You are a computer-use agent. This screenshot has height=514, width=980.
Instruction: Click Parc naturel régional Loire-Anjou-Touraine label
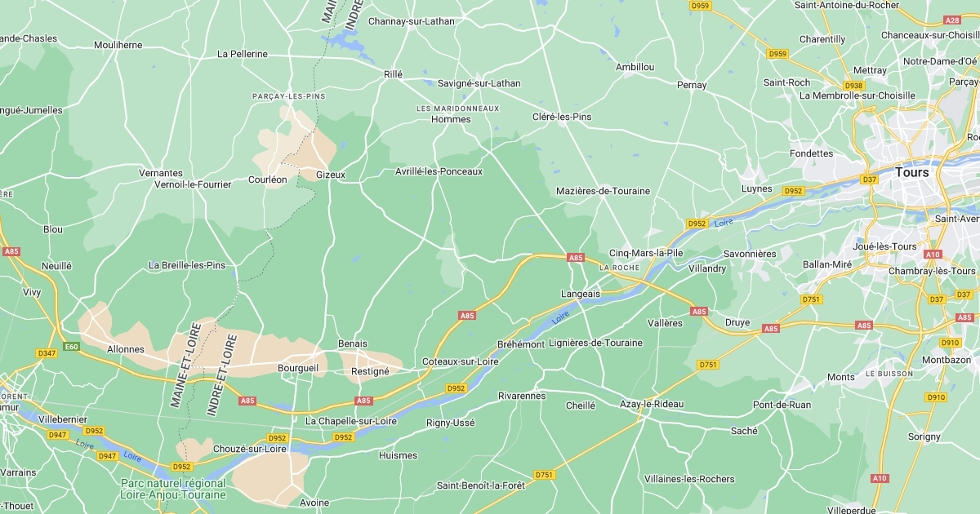tap(173, 490)
